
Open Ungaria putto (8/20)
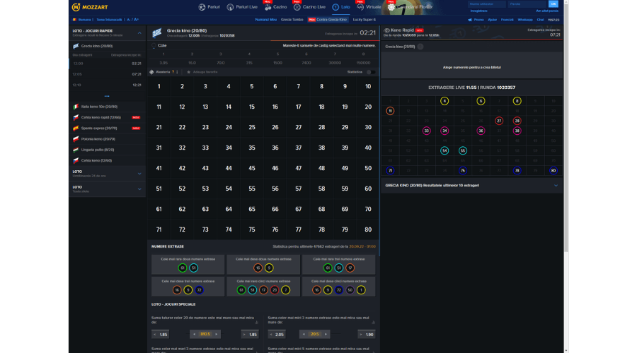pos(108,150)
